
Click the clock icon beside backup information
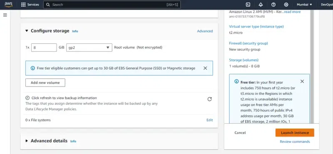tap(27, 98)
